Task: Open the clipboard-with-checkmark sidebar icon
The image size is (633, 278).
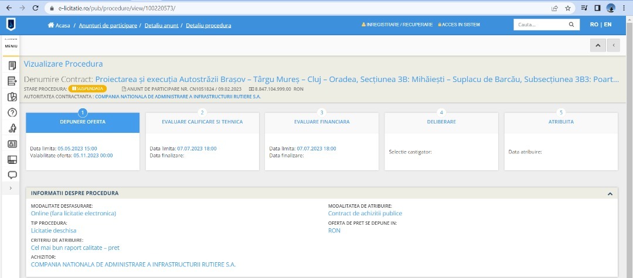Action: click(x=12, y=97)
